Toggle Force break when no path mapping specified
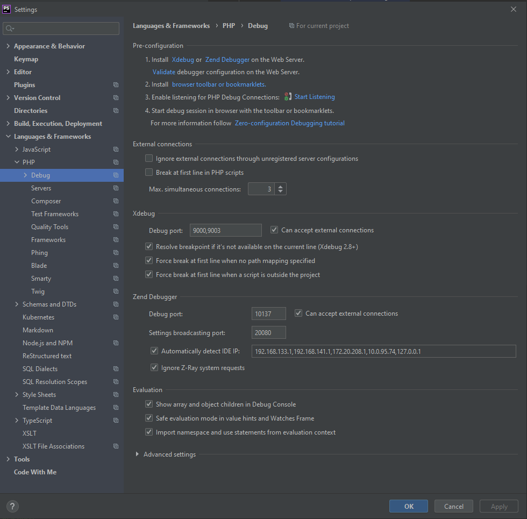 (x=149, y=260)
